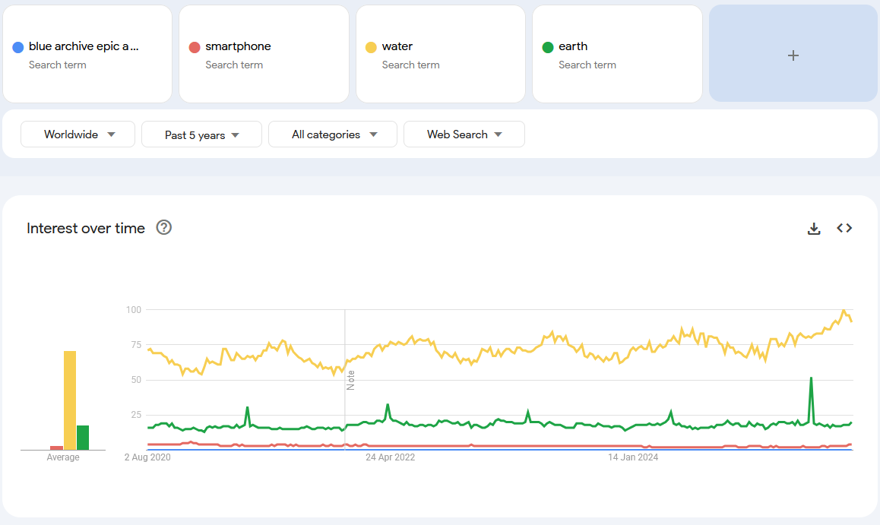This screenshot has width=880, height=525.
Task: Click the 2 Aug 2020 axis label
Action: (x=147, y=457)
